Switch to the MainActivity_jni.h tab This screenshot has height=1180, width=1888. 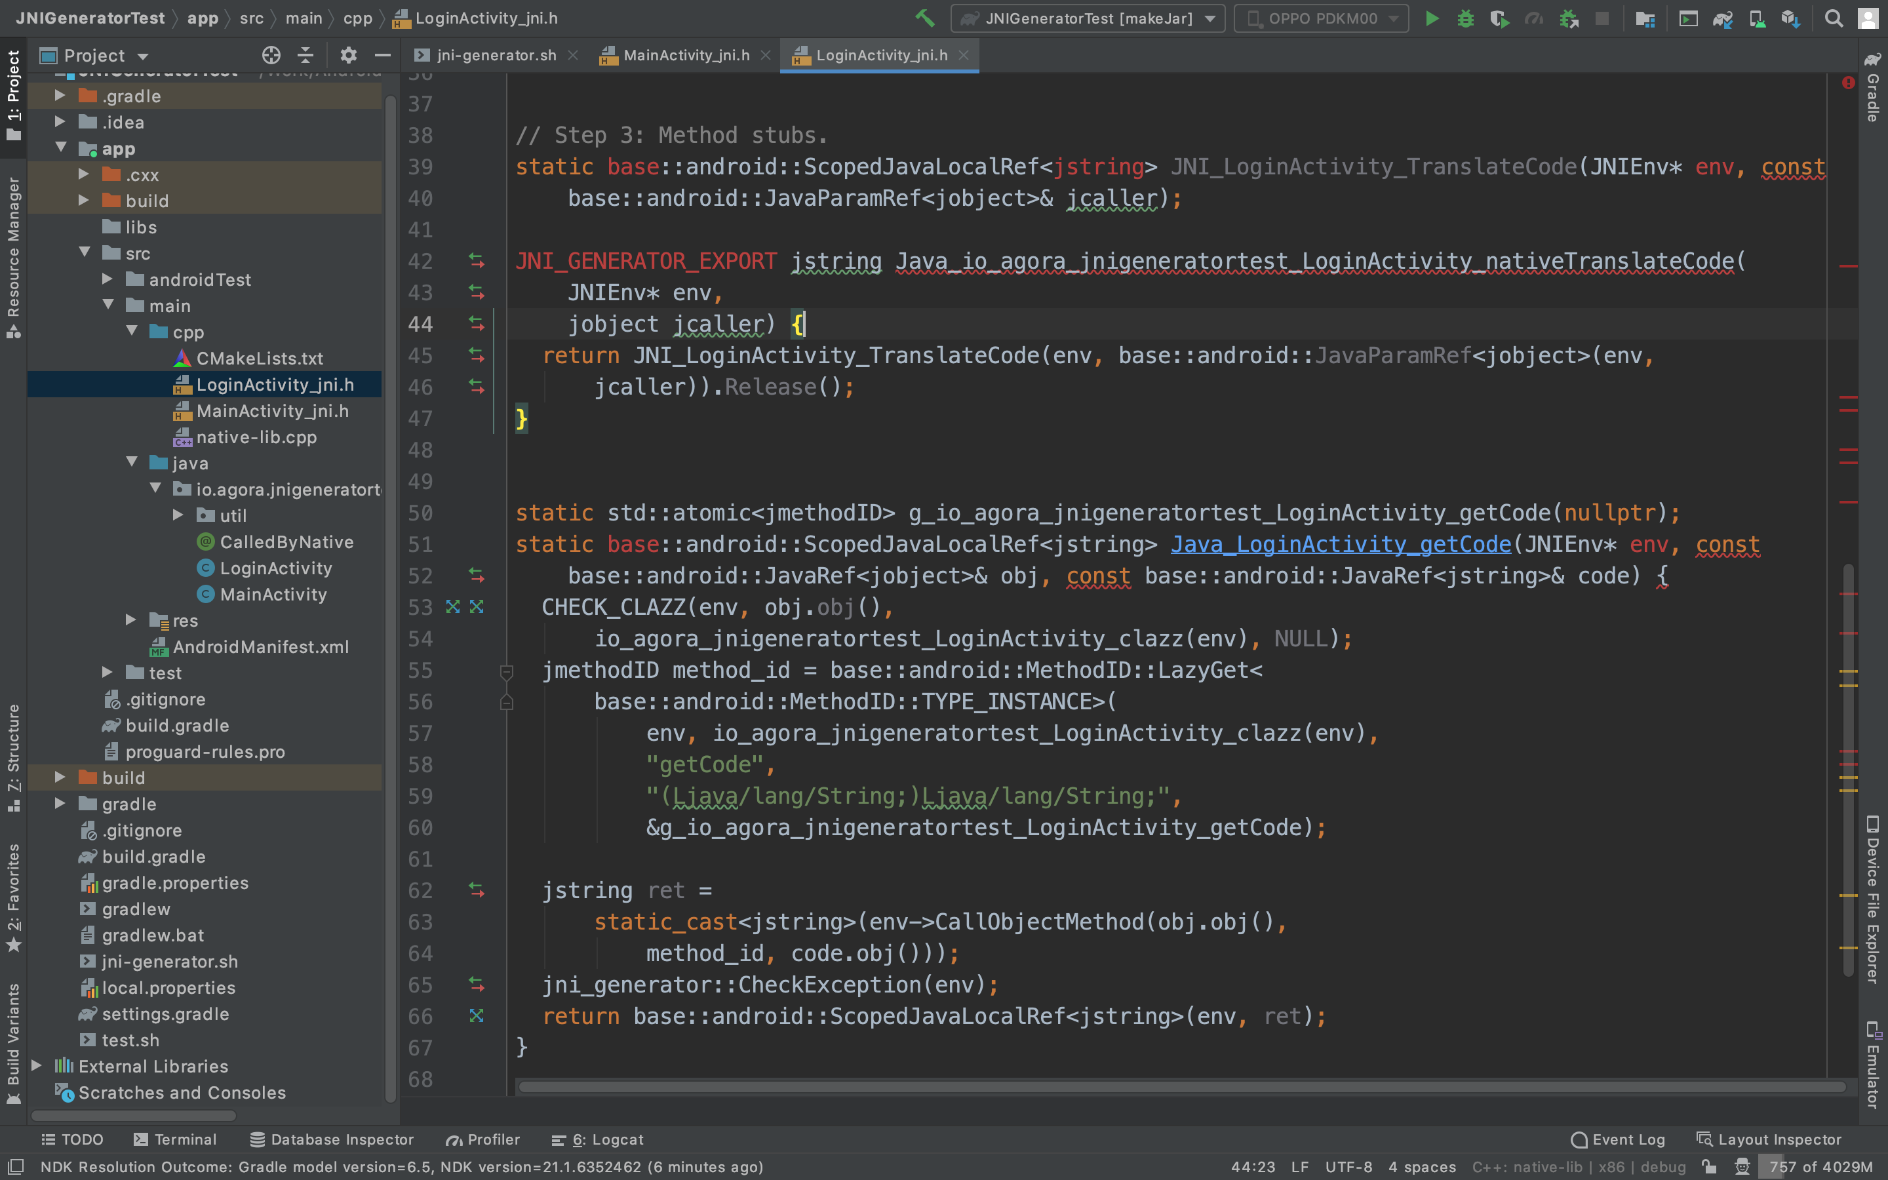[686, 54]
